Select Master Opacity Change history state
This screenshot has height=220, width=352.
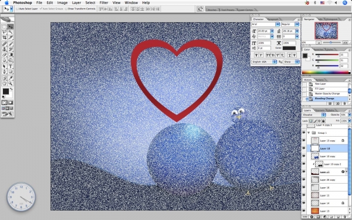[x=327, y=94]
